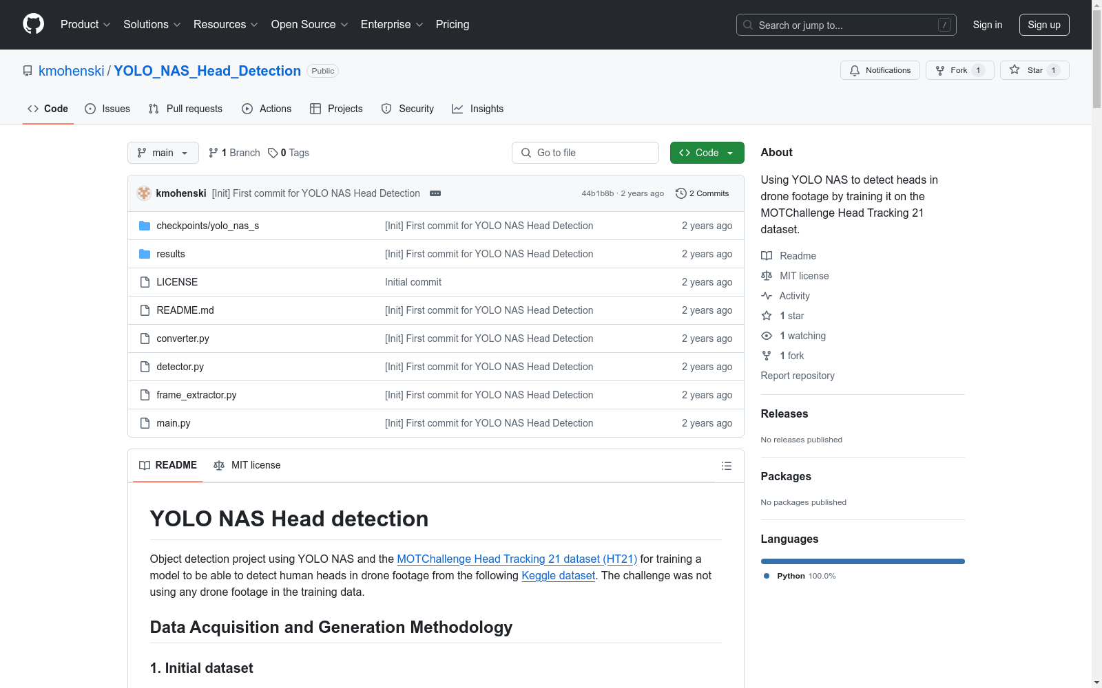Open the frame_extractor.py file
1102x688 pixels.
click(x=196, y=395)
